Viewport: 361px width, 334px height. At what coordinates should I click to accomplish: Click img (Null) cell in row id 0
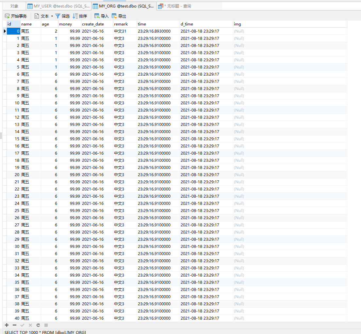point(290,31)
